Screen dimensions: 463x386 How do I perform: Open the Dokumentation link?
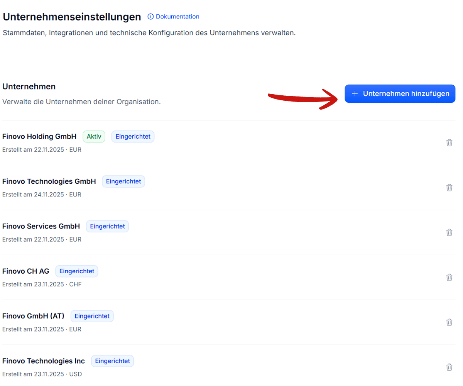(x=177, y=17)
